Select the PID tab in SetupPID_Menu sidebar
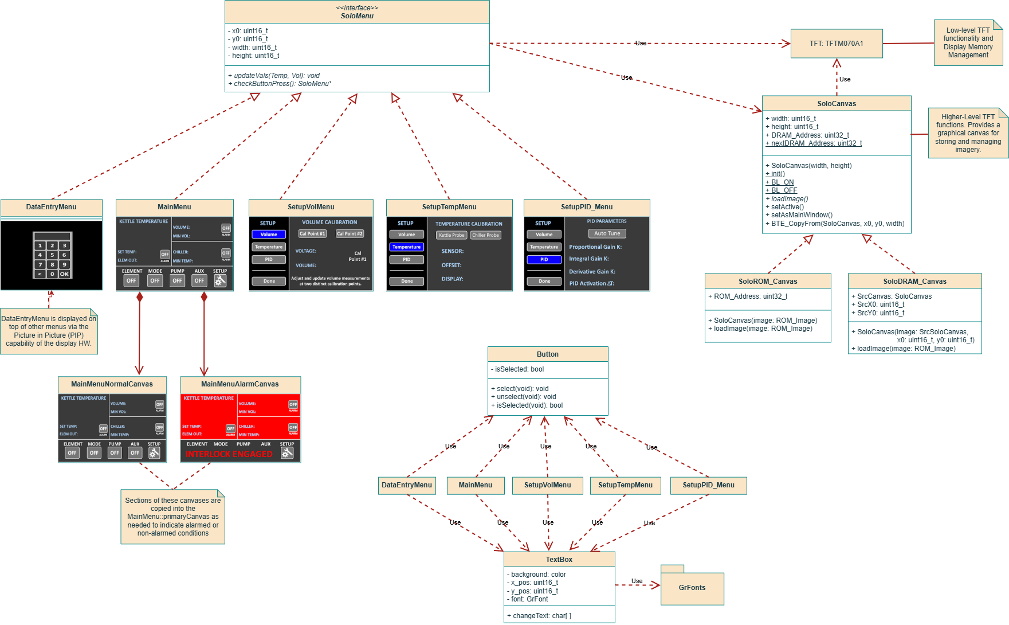 (x=544, y=259)
